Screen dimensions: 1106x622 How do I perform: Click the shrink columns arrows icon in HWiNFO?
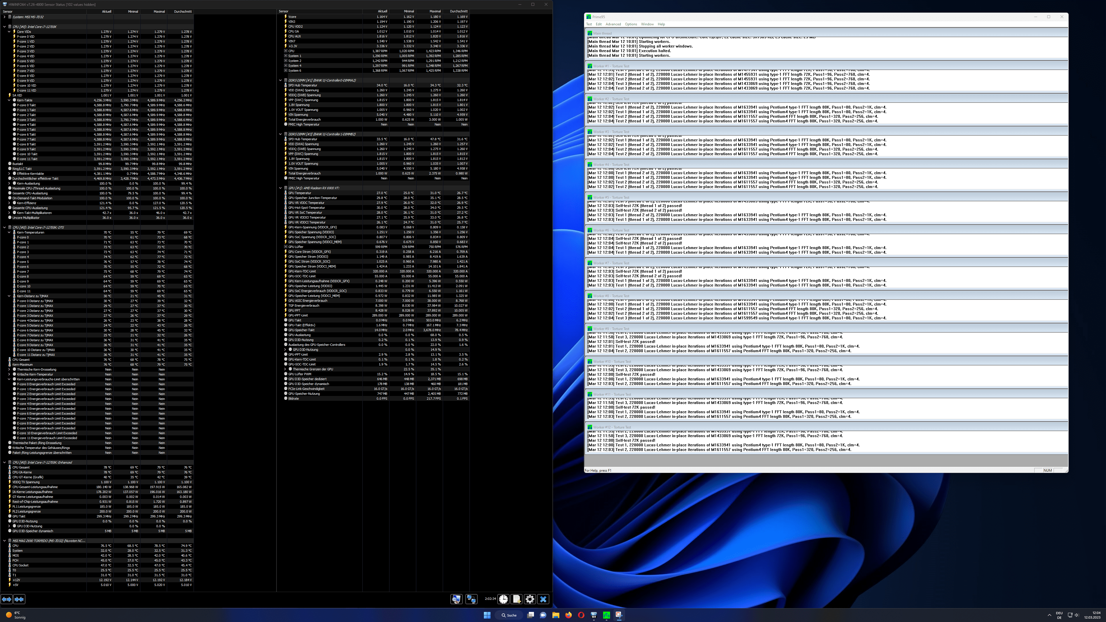pos(19,599)
